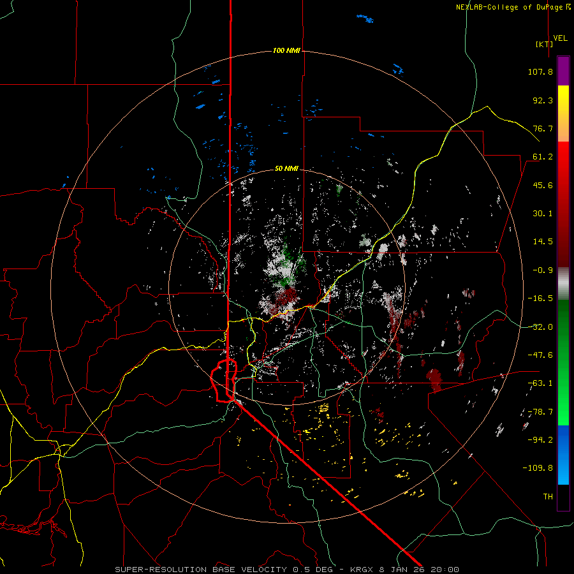Click the 107.8 legend value

tap(540, 71)
